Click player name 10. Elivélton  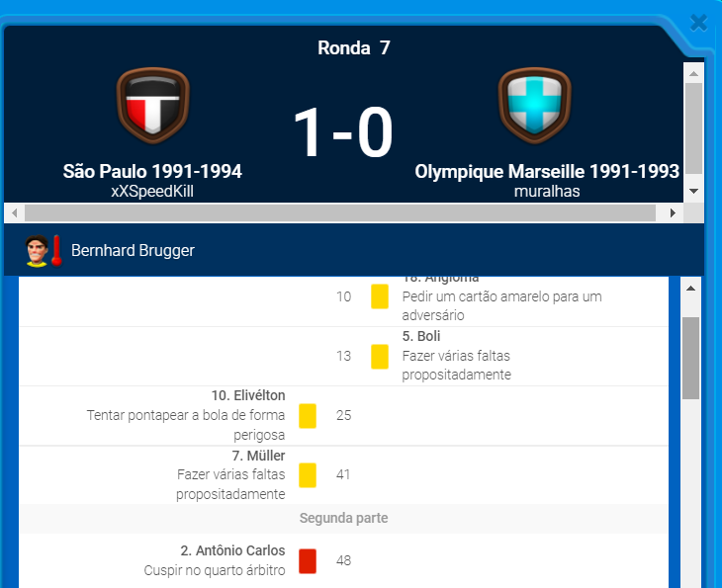(x=248, y=395)
